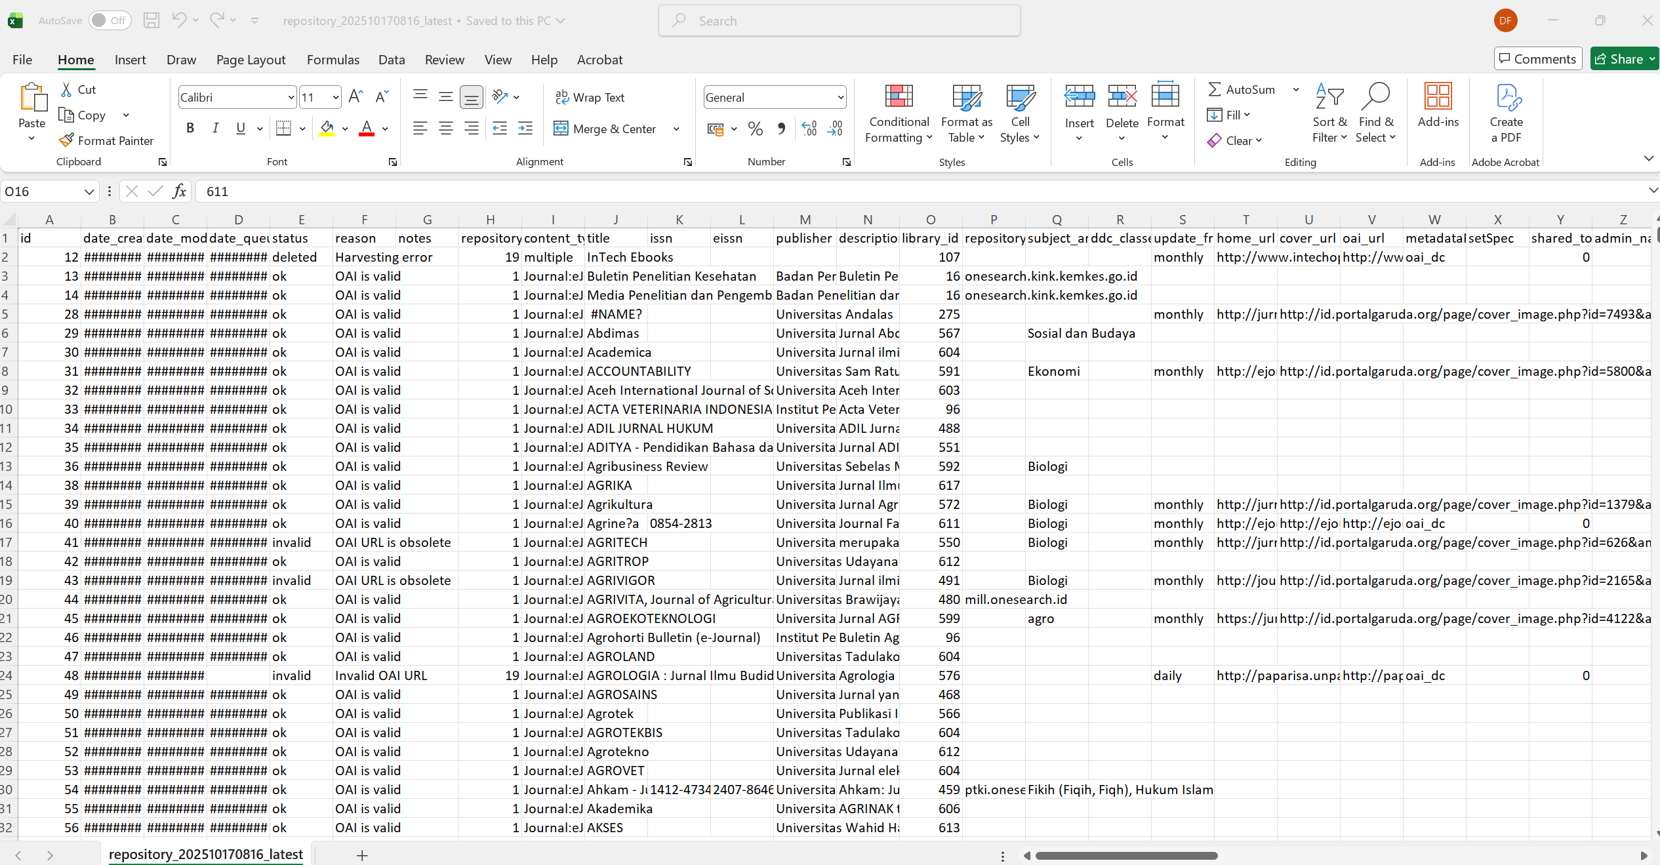The image size is (1660, 865).
Task: Expand the Name Box dropdown
Action: 89,191
